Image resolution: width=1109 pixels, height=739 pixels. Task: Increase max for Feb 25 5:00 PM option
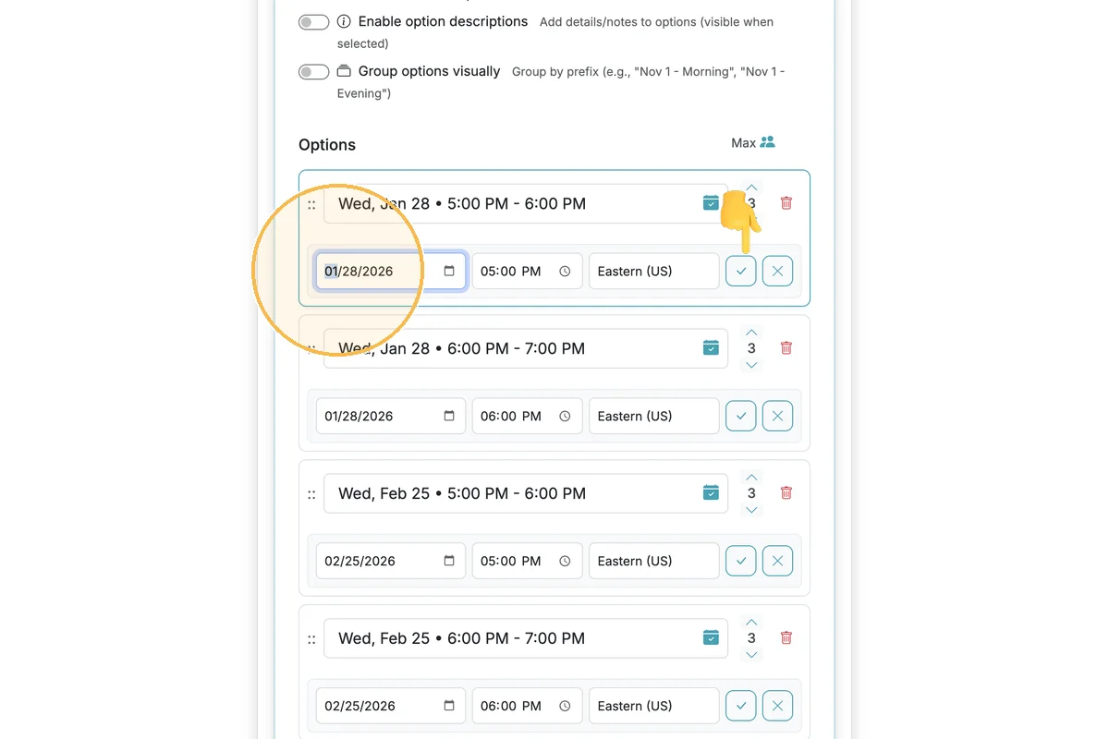[751, 478]
